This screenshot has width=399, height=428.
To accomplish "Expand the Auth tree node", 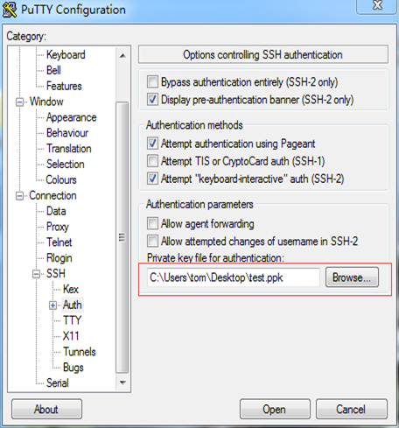I will coord(53,305).
